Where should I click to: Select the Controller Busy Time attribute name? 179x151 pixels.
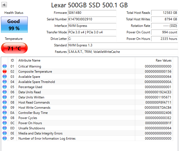(33, 113)
